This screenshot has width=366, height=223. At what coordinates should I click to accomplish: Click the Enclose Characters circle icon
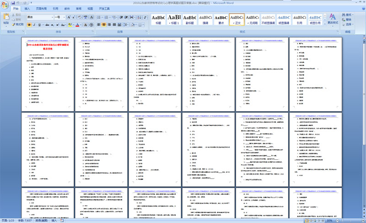point(91,25)
